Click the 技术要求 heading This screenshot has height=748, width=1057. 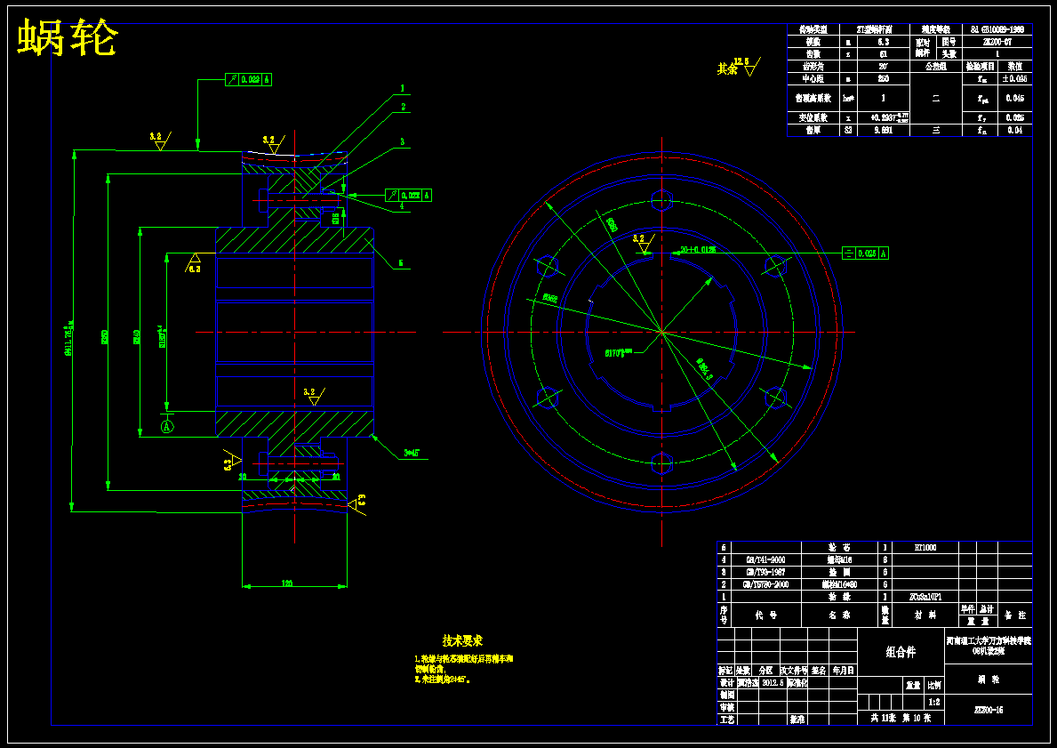coord(462,640)
